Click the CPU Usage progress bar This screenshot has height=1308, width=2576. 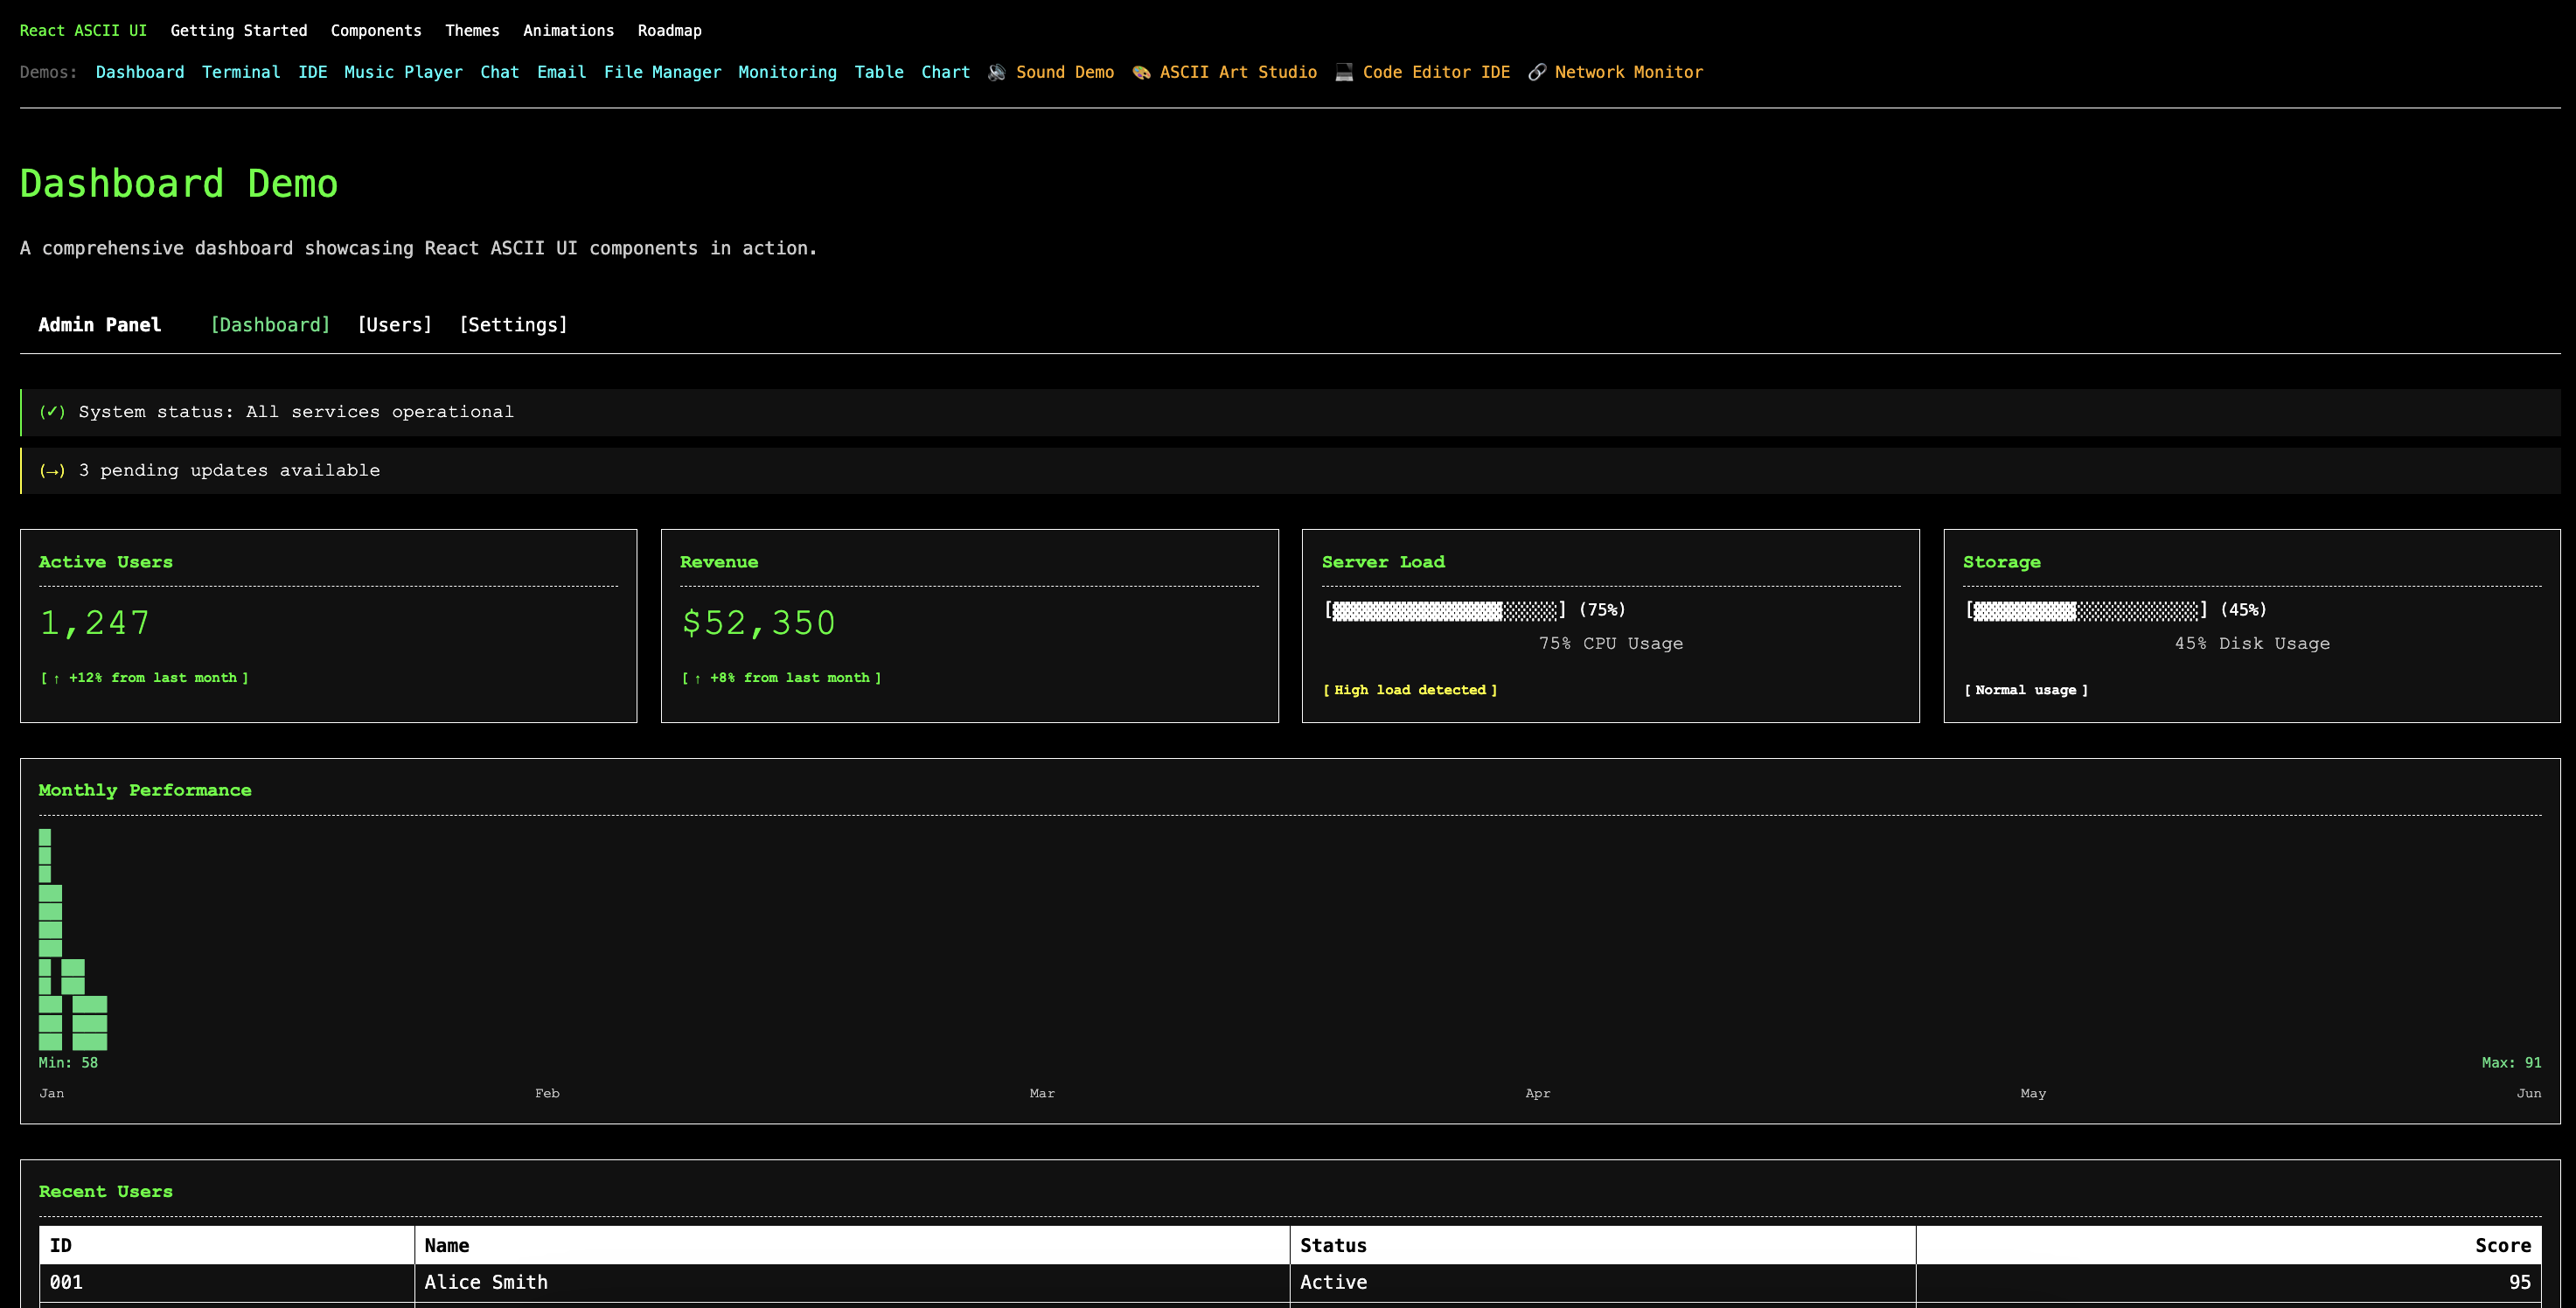1445,609
